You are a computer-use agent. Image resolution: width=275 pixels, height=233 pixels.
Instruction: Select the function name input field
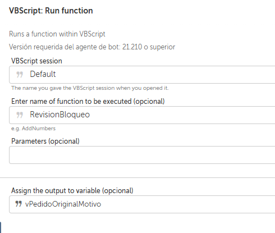coord(142,115)
